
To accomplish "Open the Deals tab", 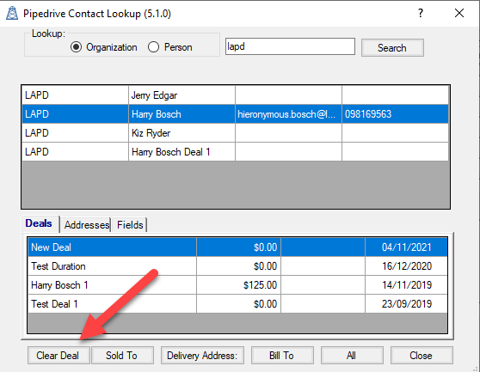I will [x=39, y=223].
